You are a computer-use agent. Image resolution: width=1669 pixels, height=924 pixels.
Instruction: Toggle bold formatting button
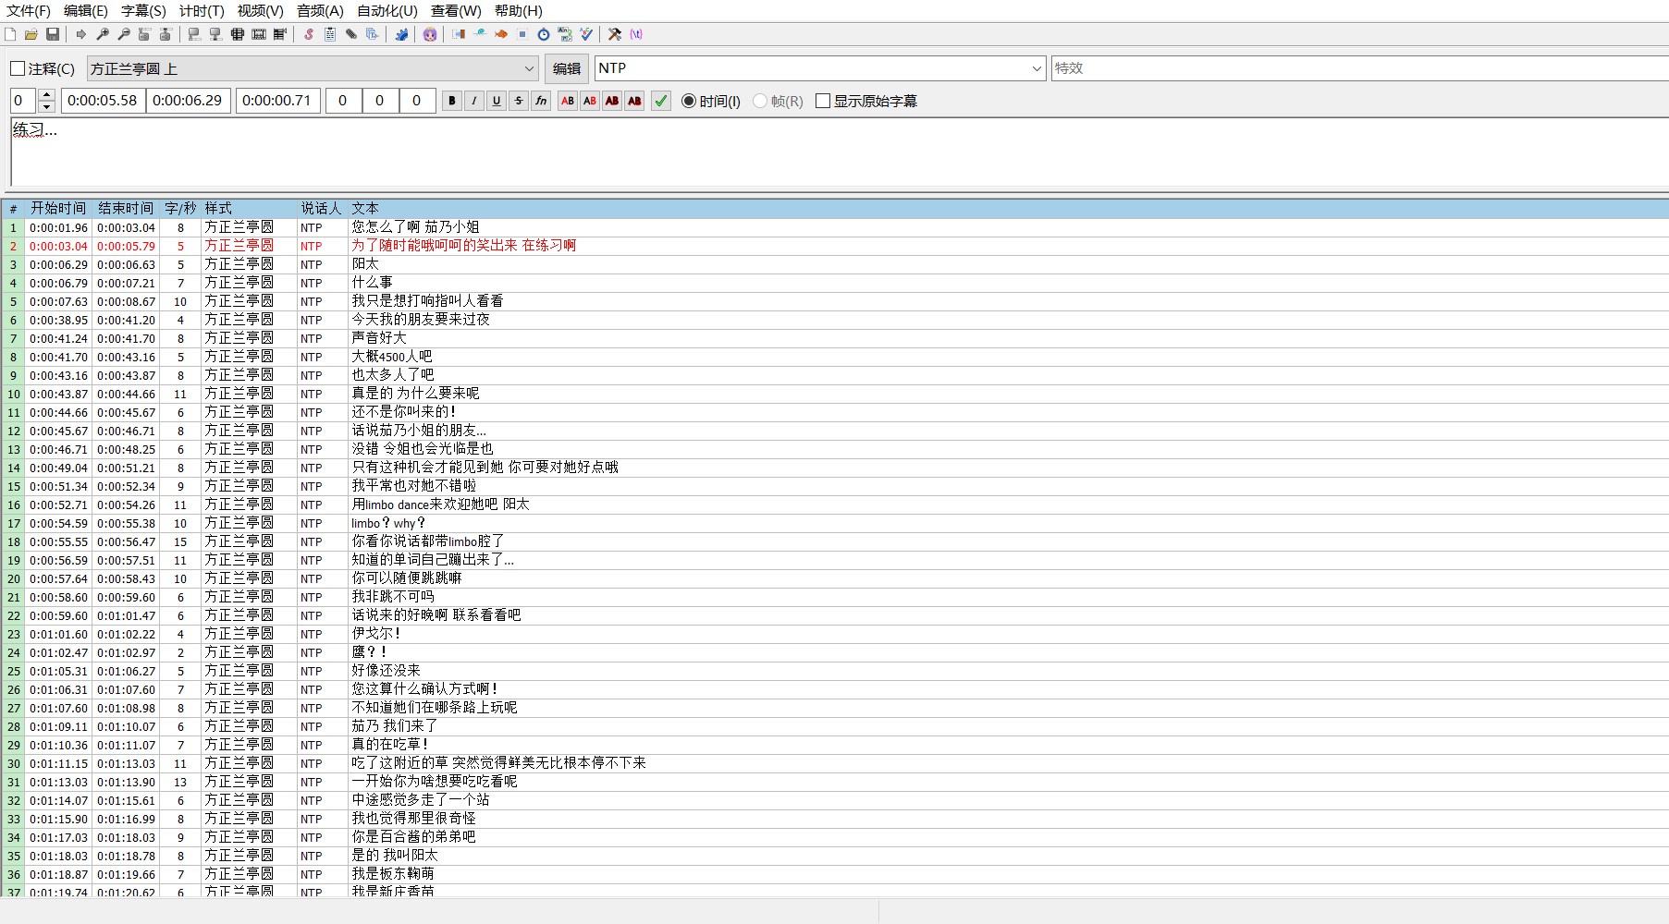[x=452, y=101]
